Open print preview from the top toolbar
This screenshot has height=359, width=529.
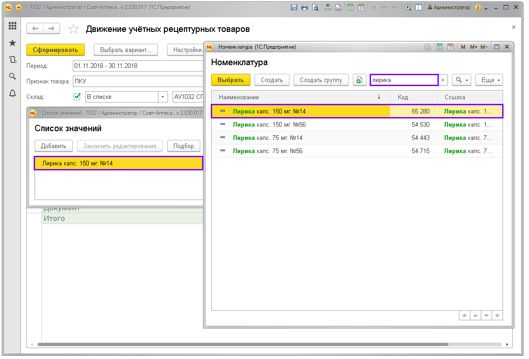tap(315, 7)
